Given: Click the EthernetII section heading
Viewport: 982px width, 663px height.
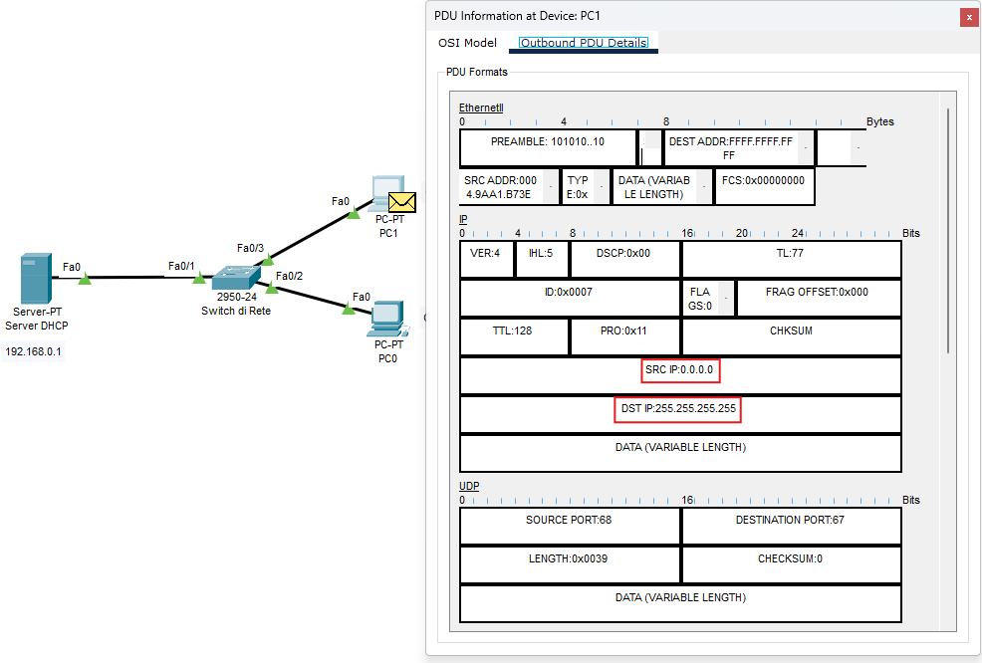Looking at the screenshot, I should (x=481, y=107).
